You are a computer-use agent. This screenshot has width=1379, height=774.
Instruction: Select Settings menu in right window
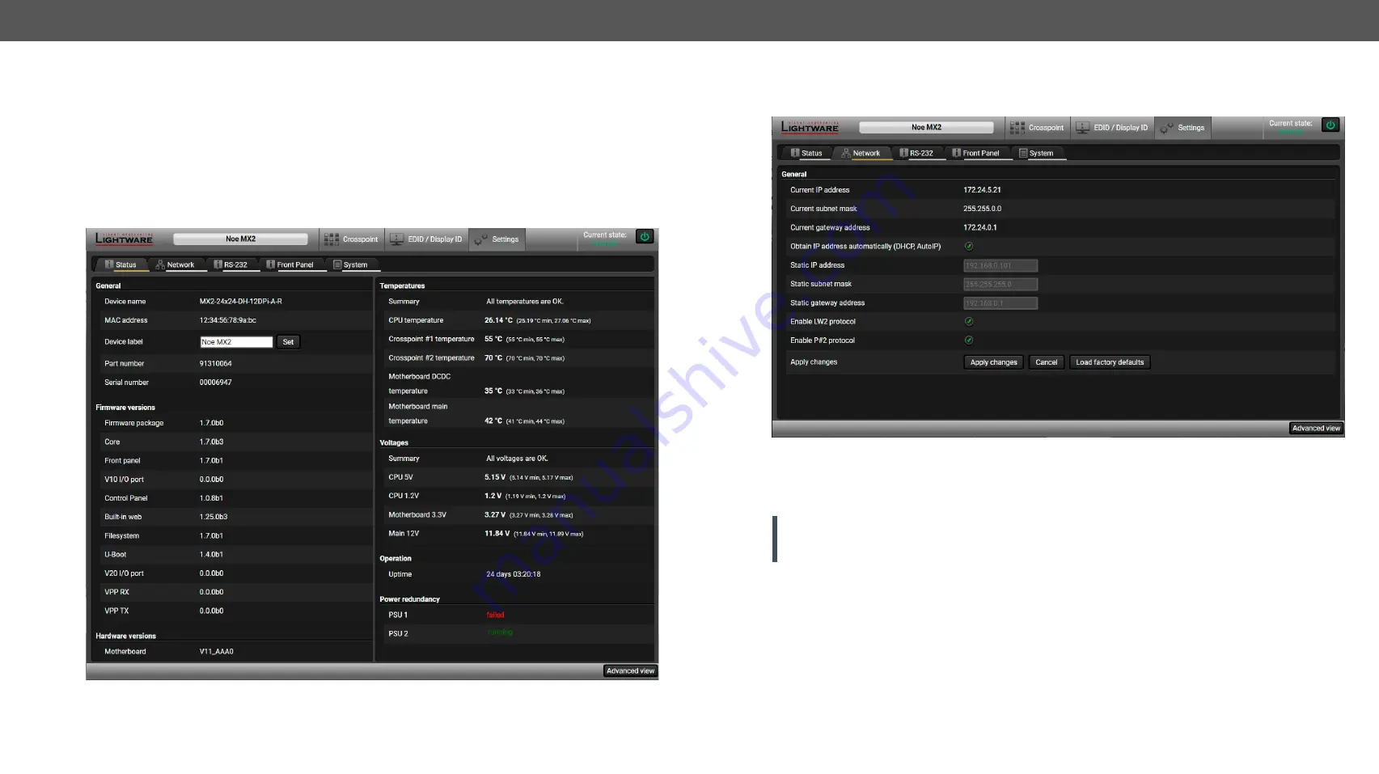[x=1182, y=128]
